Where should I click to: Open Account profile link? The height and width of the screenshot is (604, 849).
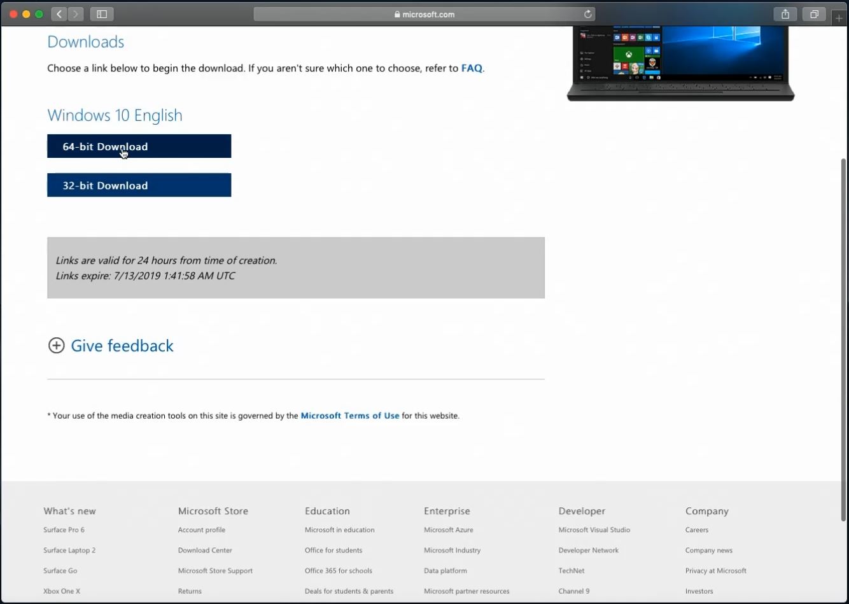point(202,530)
